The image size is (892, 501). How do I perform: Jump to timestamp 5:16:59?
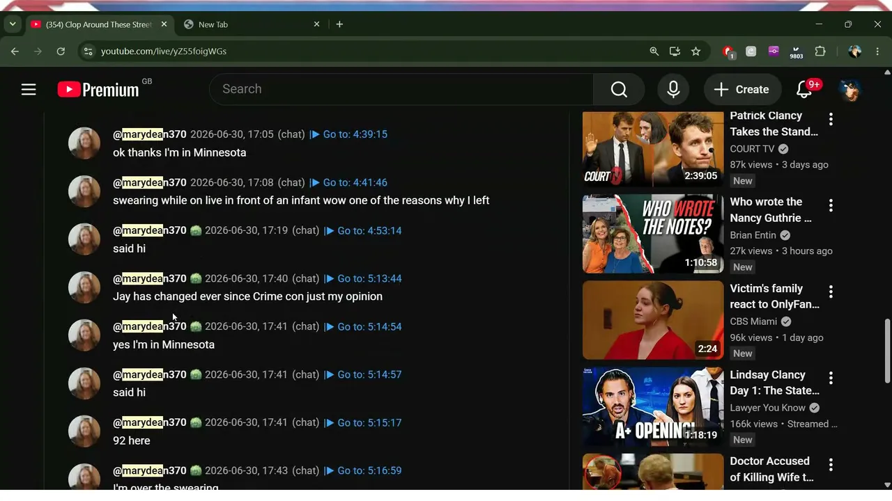pos(363,470)
